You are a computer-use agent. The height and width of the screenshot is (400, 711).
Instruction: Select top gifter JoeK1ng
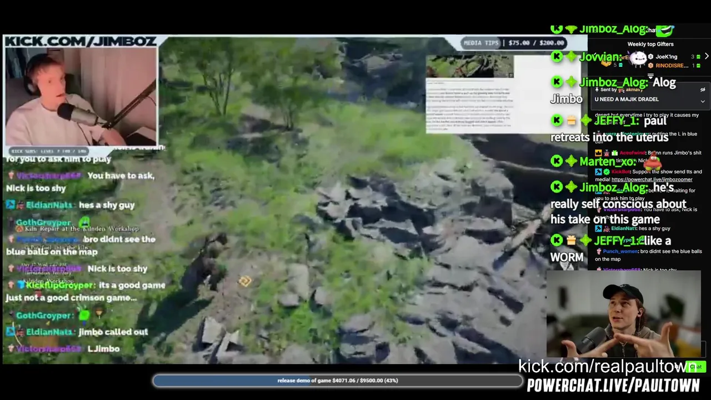coord(666,57)
